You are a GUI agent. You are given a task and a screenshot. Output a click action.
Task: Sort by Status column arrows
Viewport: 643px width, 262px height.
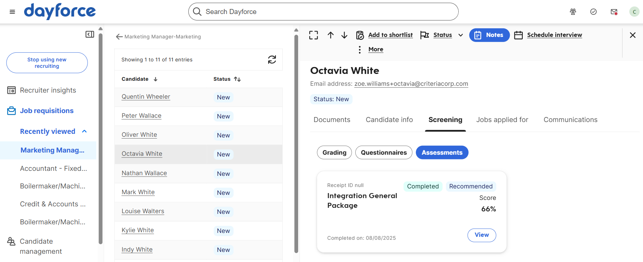point(237,79)
